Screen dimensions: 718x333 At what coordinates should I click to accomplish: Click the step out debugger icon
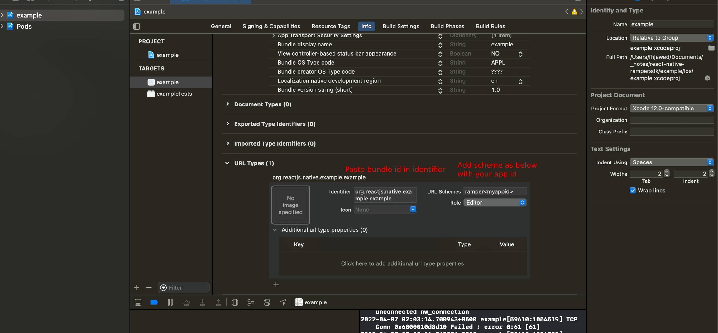[218, 302]
